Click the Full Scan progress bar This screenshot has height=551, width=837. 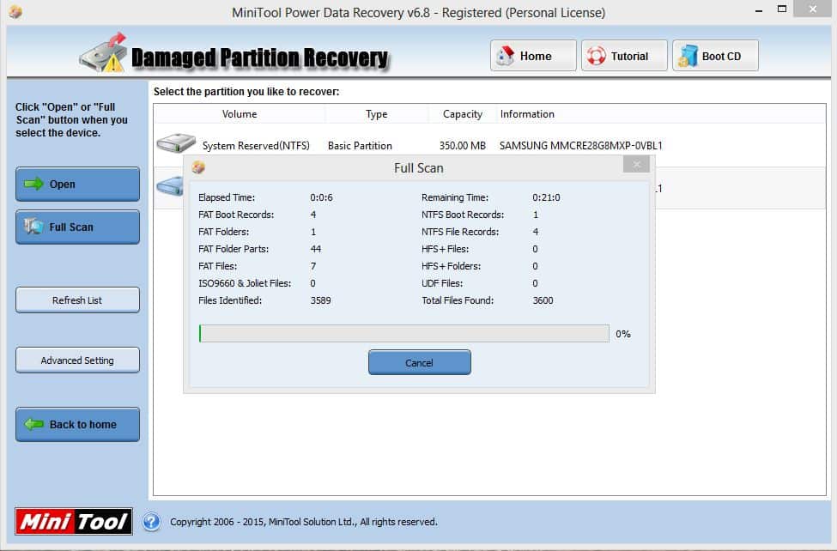[403, 333]
